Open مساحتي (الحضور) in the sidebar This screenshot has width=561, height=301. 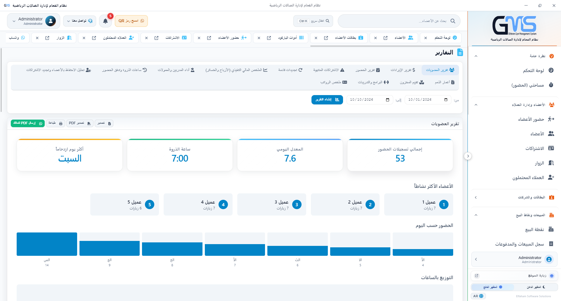click(515, 85)
